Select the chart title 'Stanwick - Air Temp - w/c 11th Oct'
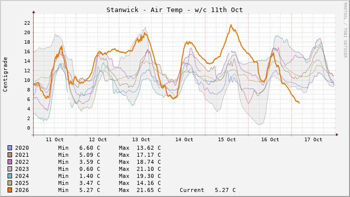 (x=174, y=10)
